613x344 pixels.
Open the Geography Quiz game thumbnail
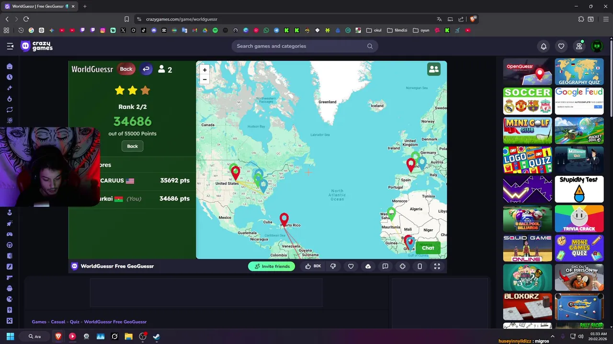coord(579,72)
